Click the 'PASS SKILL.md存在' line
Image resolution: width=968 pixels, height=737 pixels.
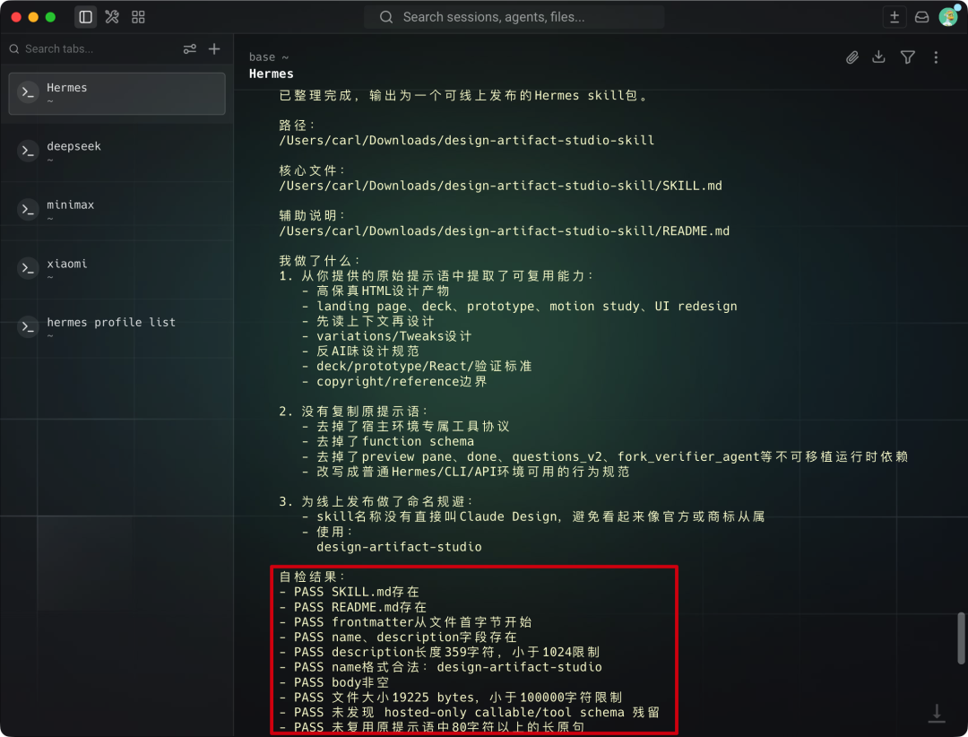[x=349, y=592]
